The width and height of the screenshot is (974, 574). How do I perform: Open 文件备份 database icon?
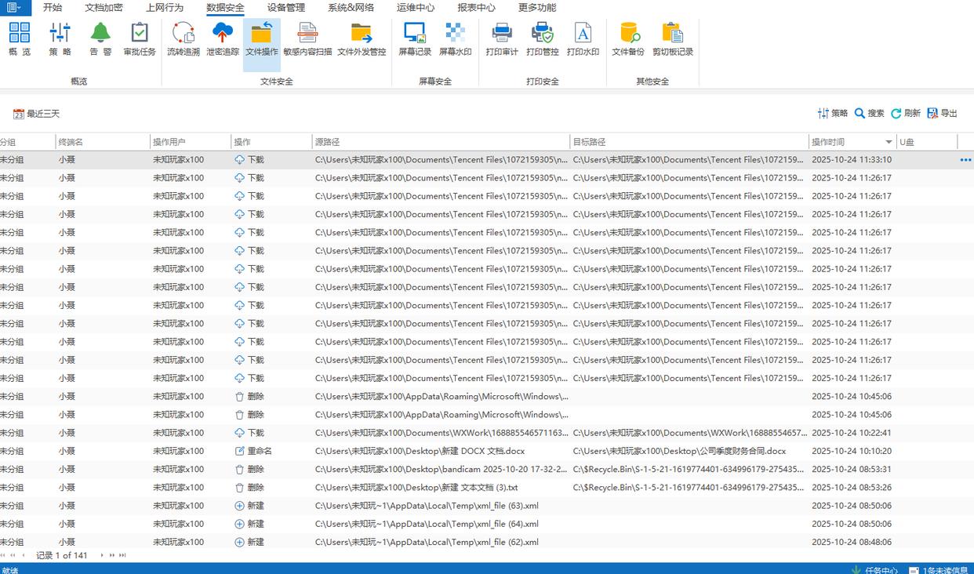[628, 39]
